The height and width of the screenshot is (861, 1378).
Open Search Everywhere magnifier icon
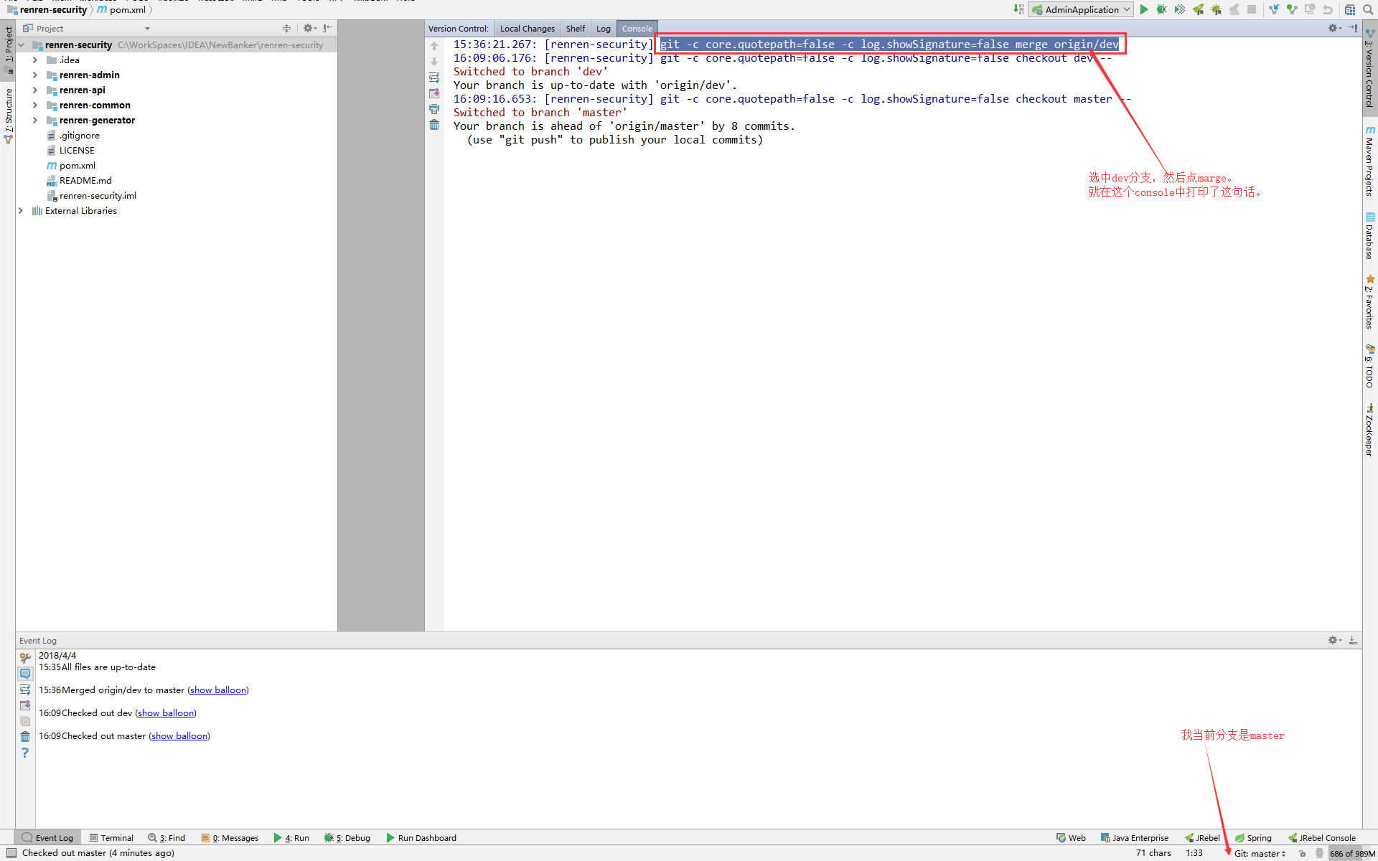pyautogui.click(x=1369, y=9)
